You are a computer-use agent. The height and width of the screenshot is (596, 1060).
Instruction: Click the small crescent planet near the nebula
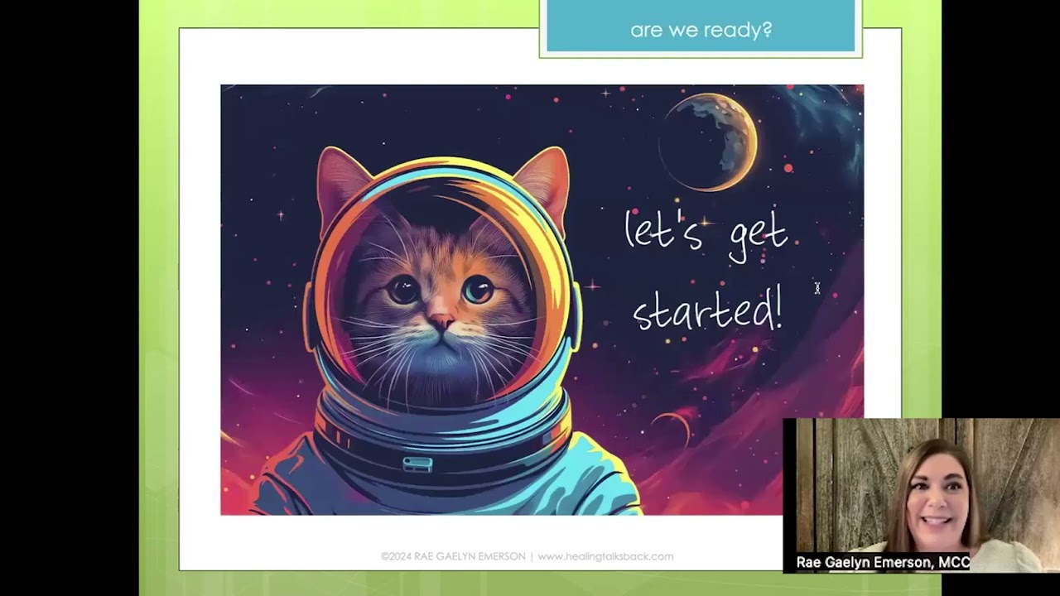[672, 426]
